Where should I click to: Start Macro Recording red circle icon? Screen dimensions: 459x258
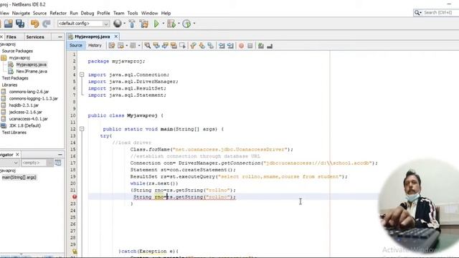(241, 46)
